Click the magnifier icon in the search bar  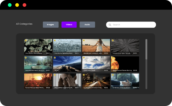pyautogui.click(x=110, y=25)
